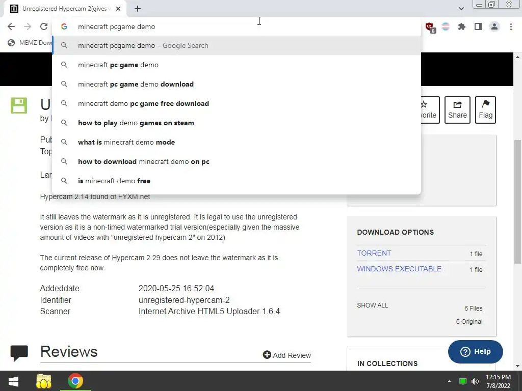This screenshot has height=391, width=522.
Task: Click the Chrome taskbar icon
Action: (75, 381)
